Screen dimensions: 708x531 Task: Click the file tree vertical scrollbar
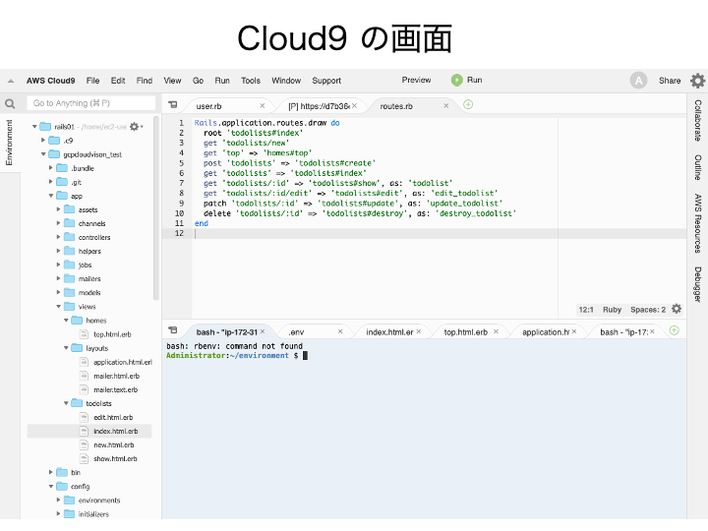tap(156, 207)
